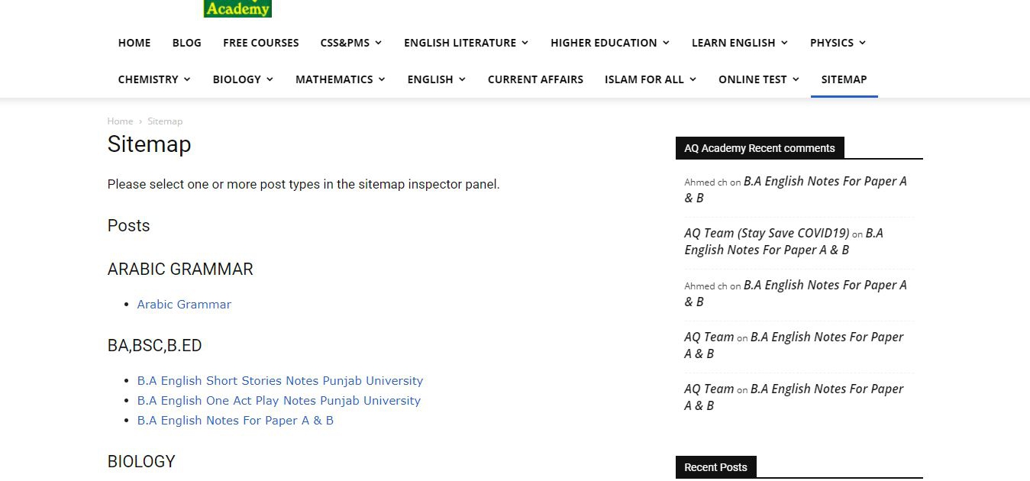The image size is (1030, 481).
Task: Open the Islam For All dropdown
Action: (x=651, y=79)
